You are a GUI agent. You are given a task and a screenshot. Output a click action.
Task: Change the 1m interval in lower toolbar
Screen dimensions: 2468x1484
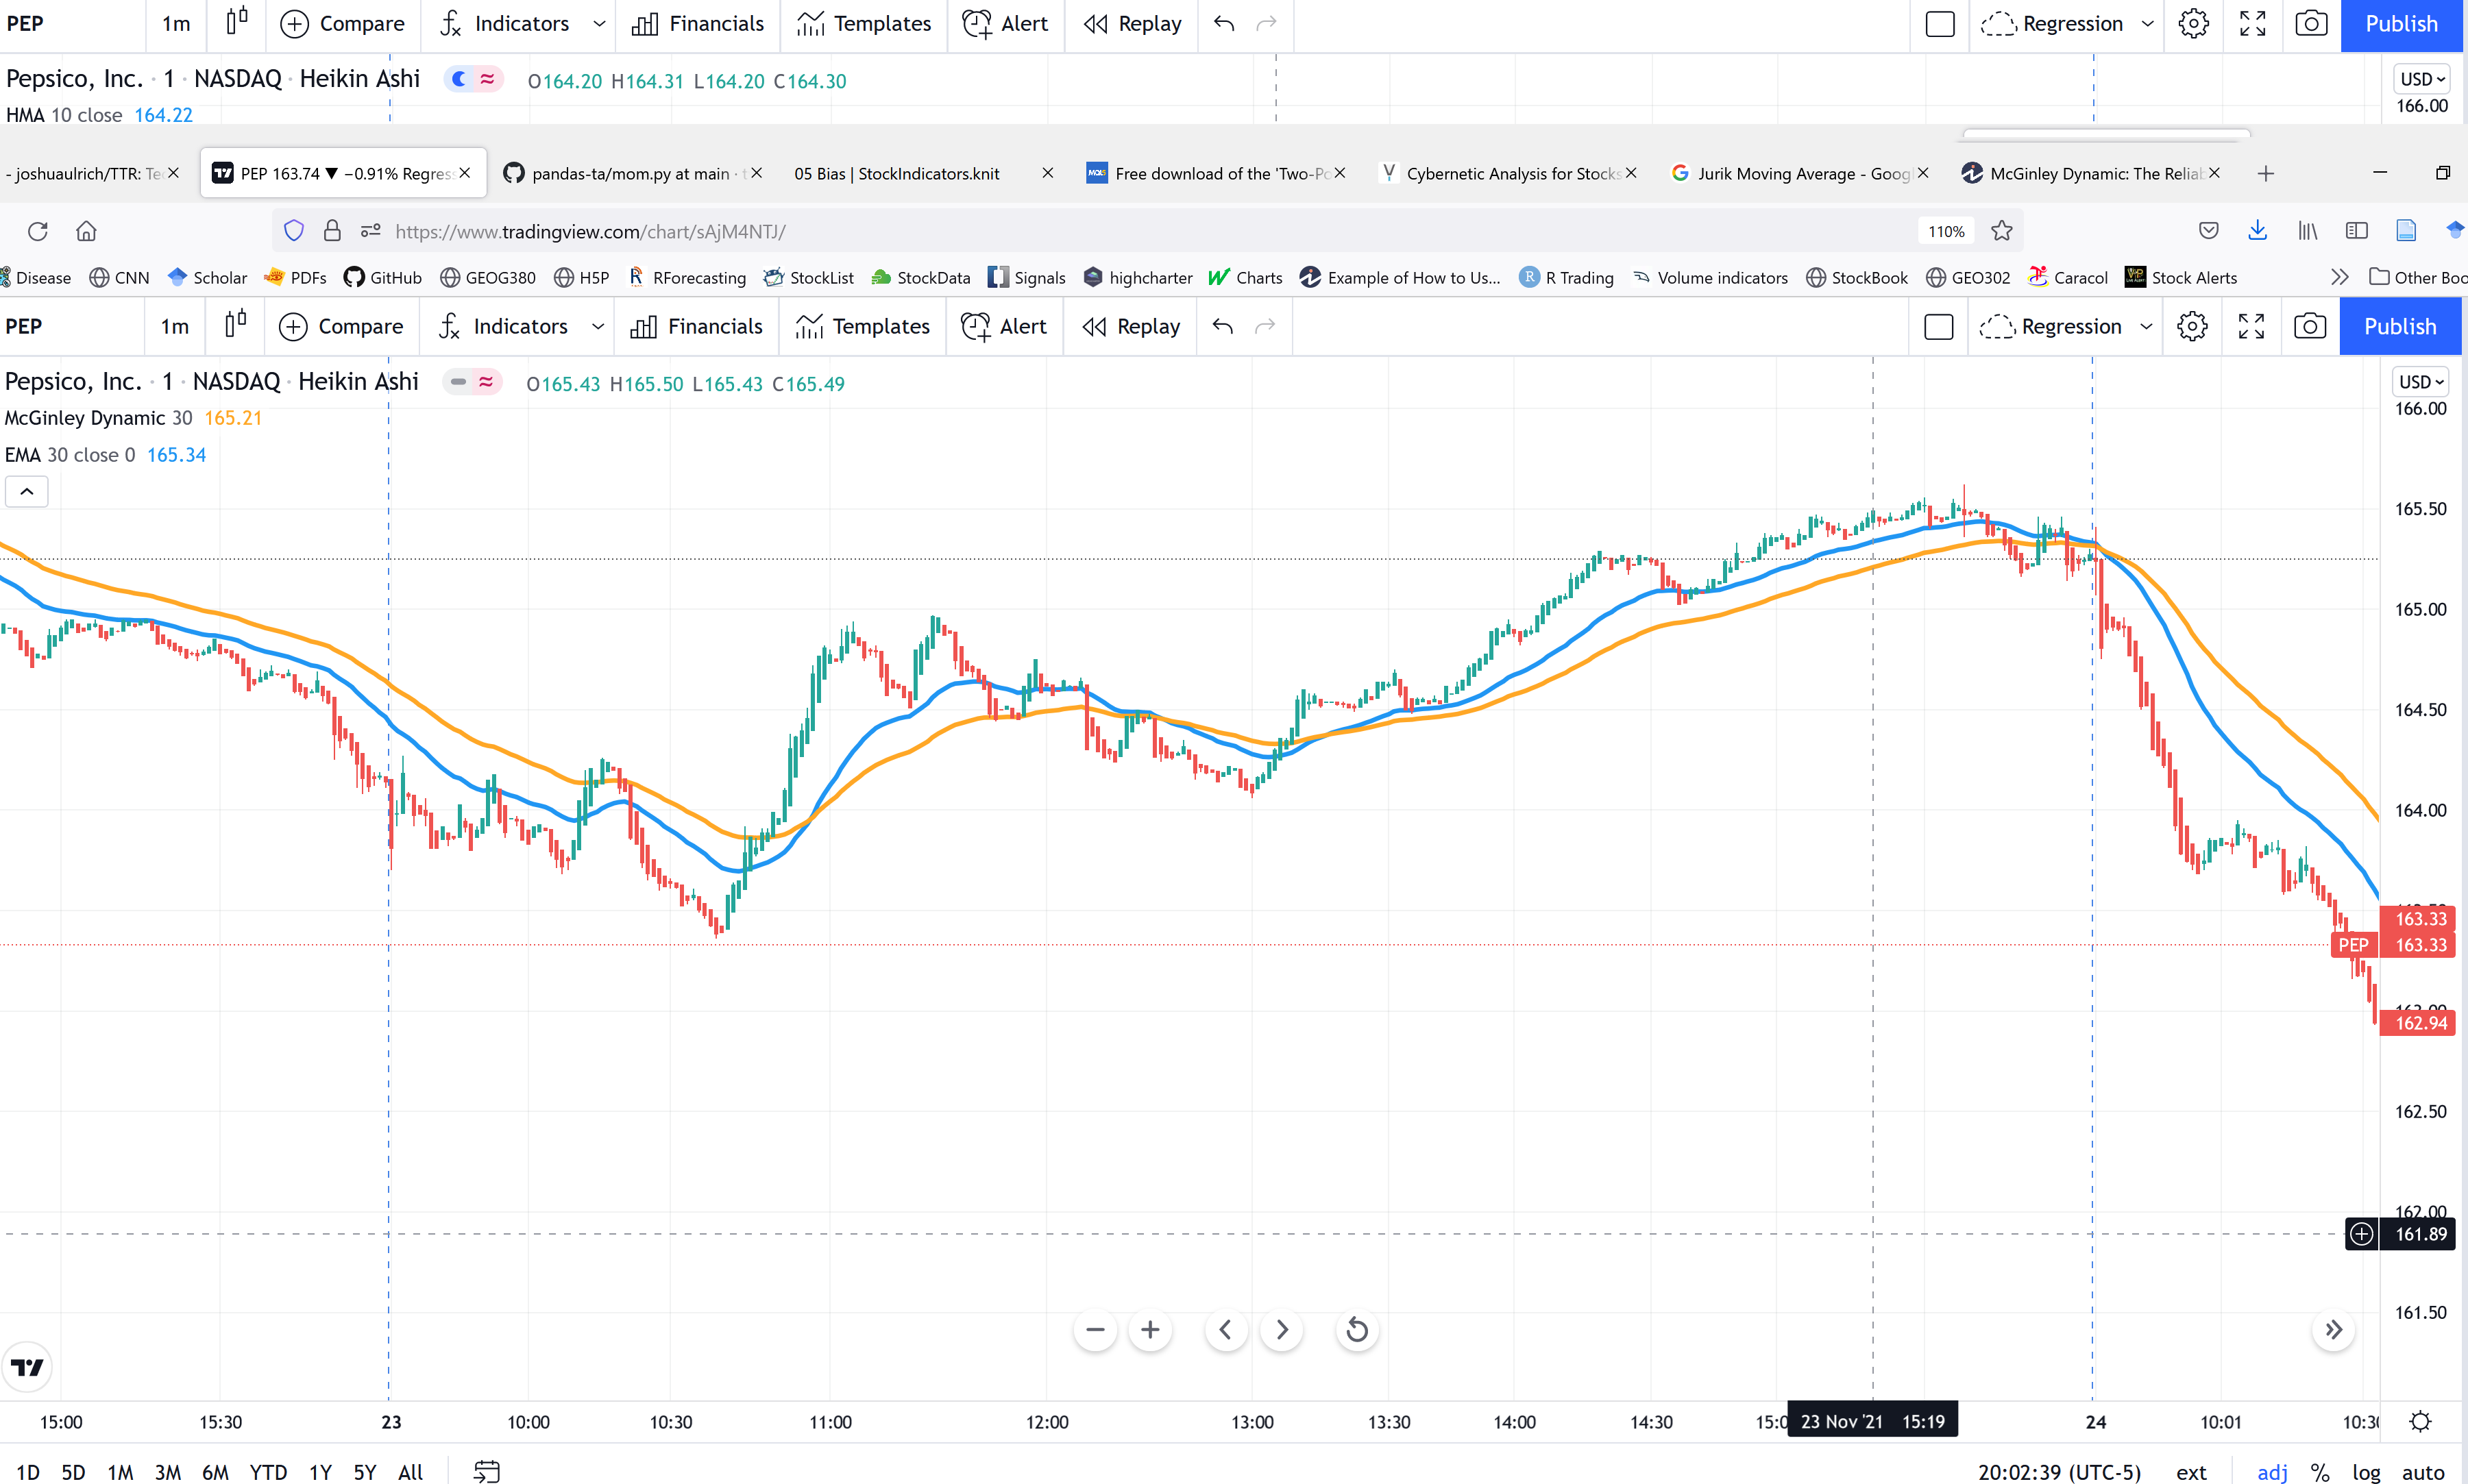pos(174,326)
